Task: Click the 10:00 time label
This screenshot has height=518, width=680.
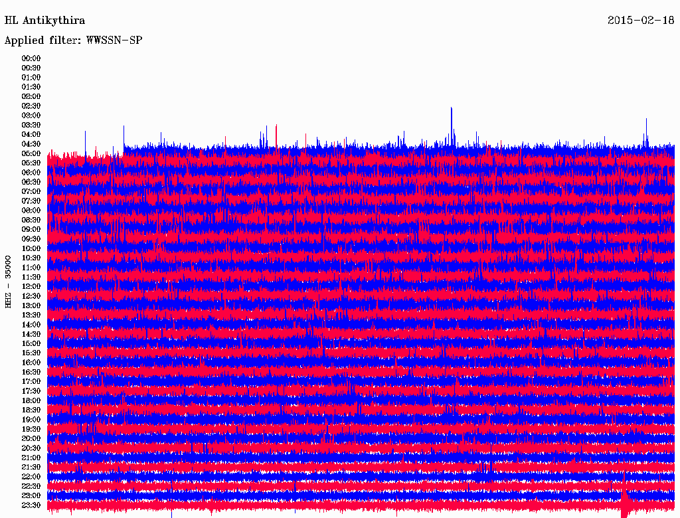Action: pyautogui.click(x=31, y=248)
